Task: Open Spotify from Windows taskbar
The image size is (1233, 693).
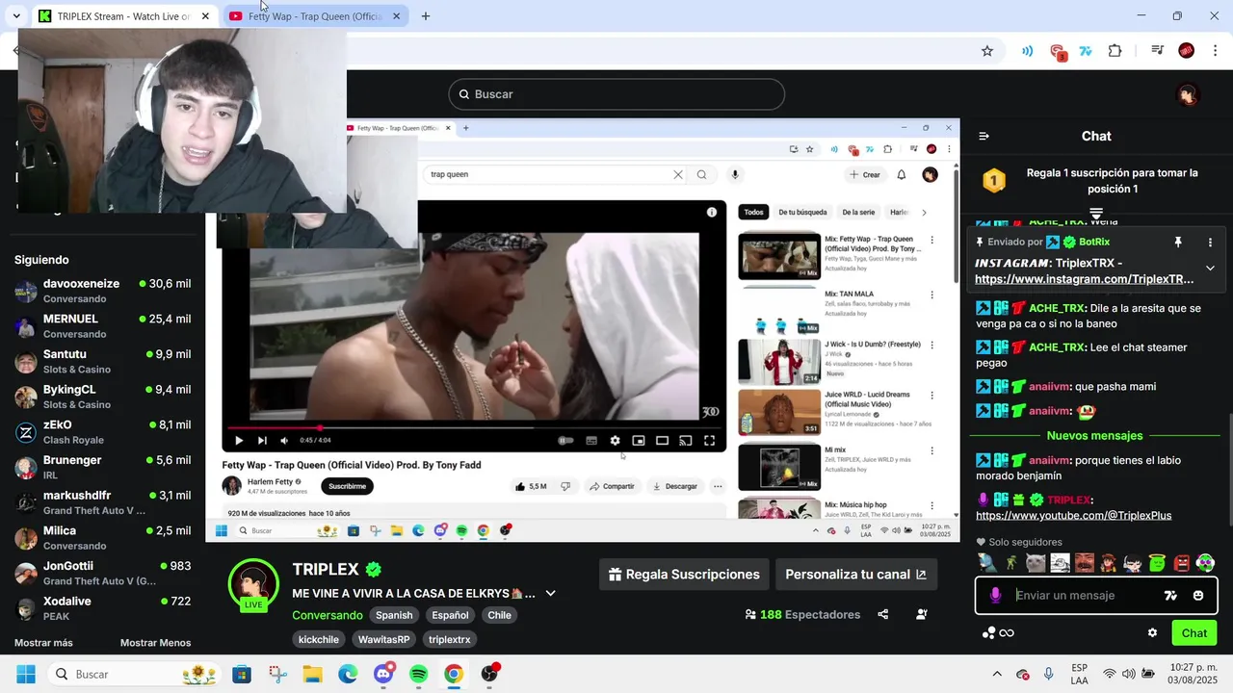Action: (x=418, y=674)
